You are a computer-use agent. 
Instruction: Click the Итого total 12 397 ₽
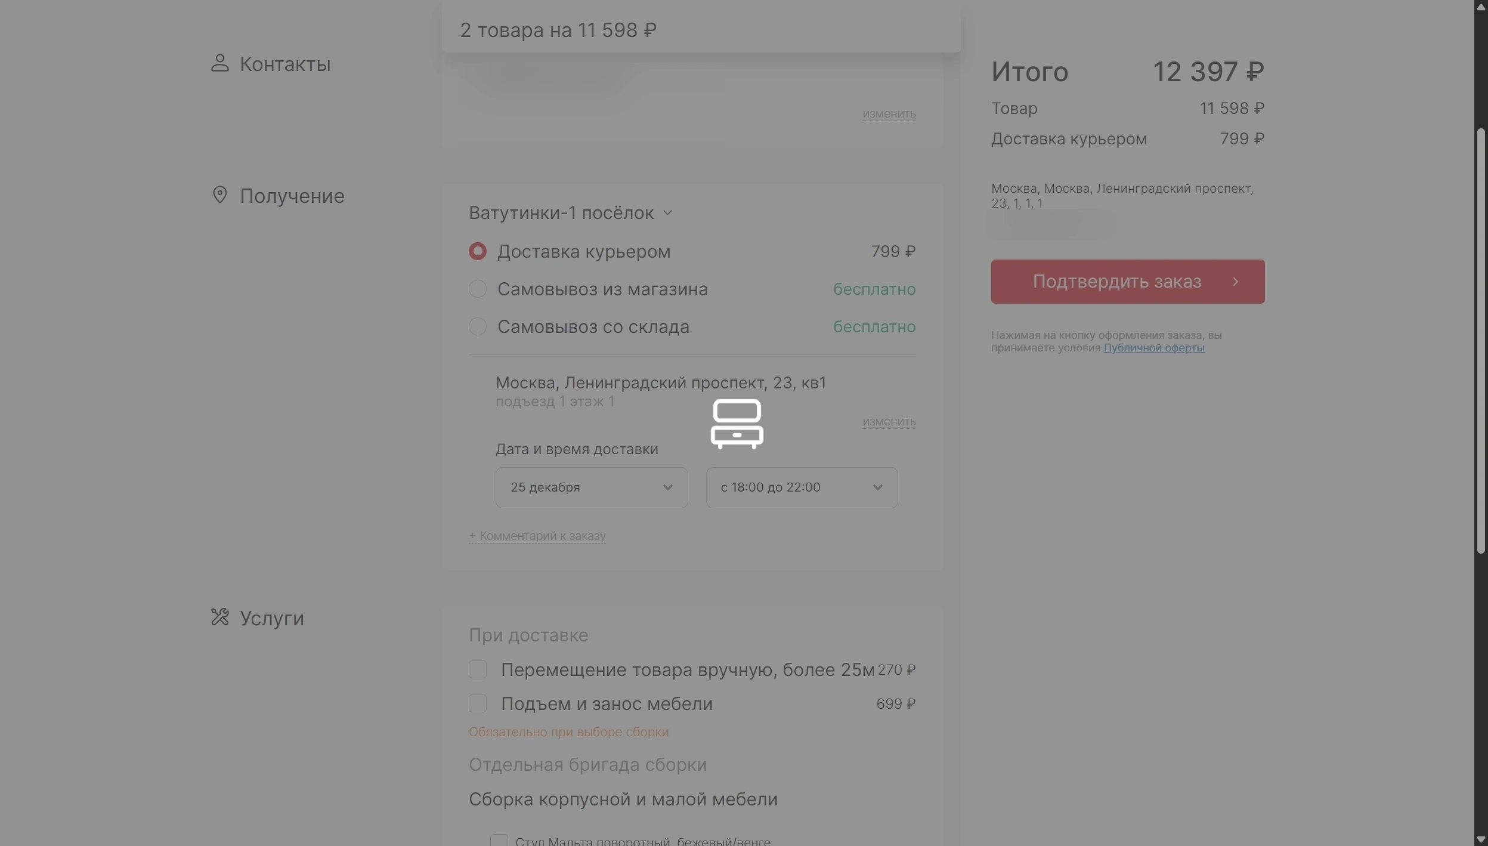[x=1127, y=72]
